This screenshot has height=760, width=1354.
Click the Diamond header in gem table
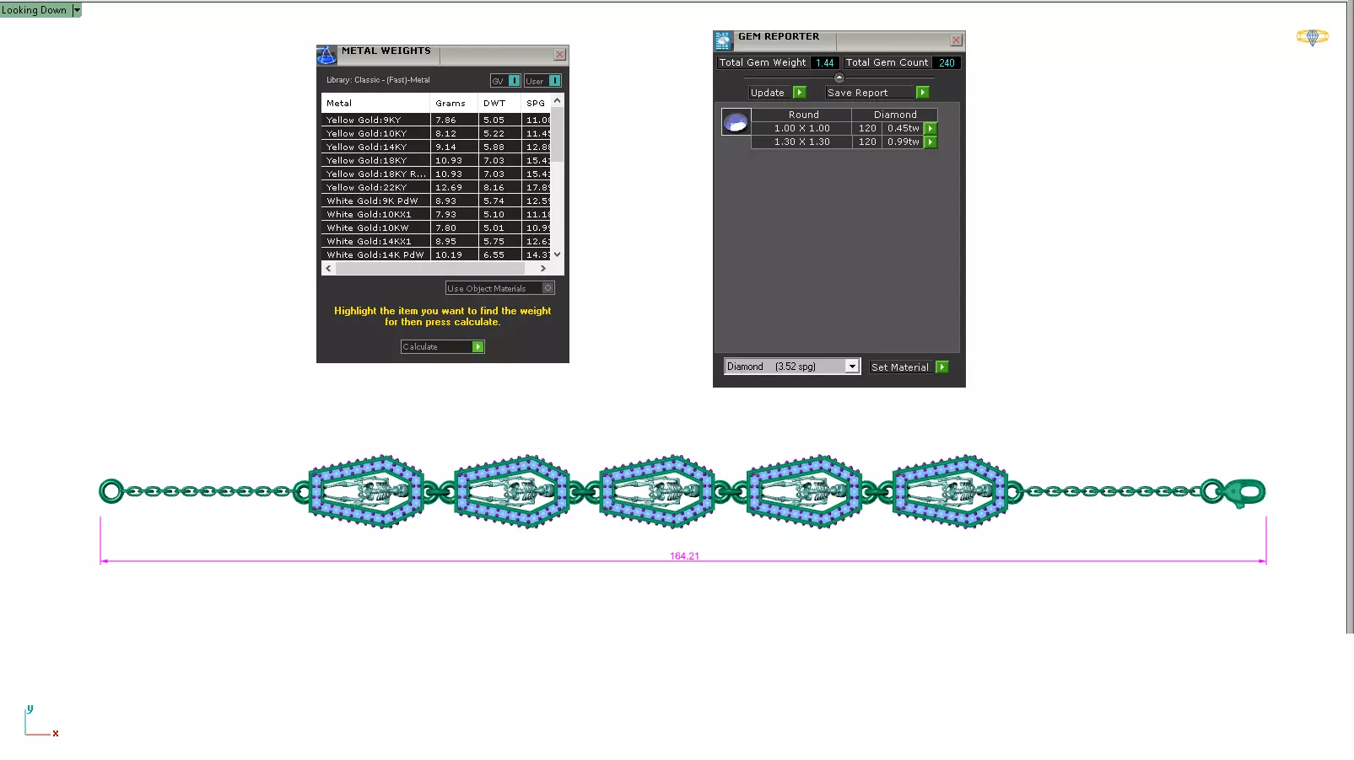895,115
